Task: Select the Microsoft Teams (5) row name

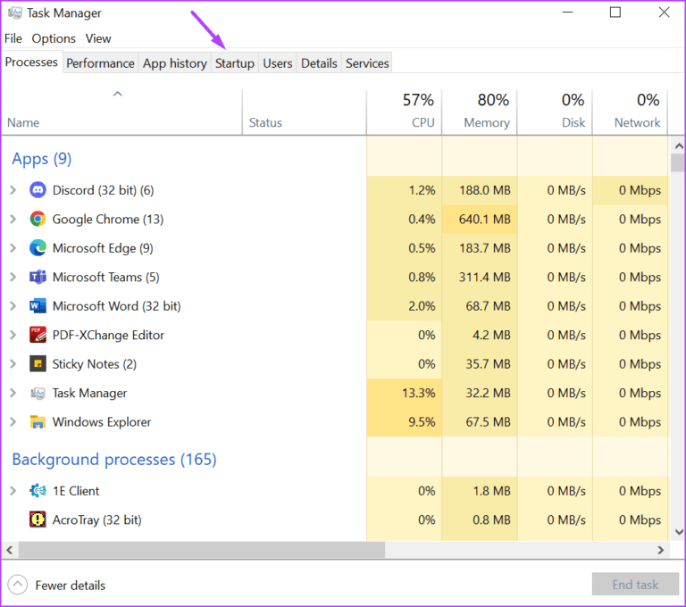Action: coord(105,277)
